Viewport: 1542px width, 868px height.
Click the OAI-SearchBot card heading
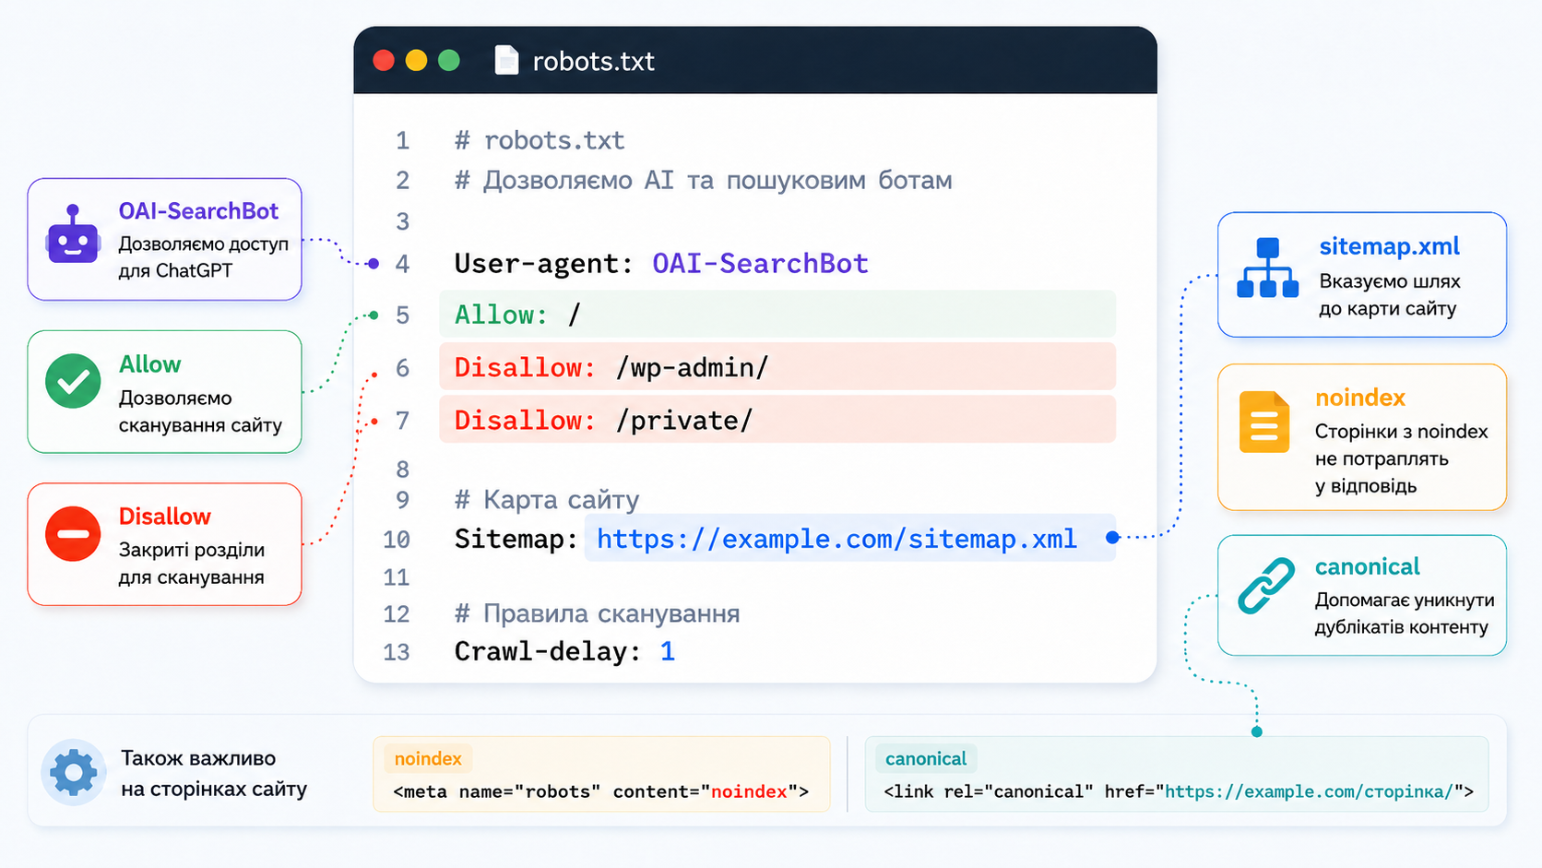[x=198, y=211]
